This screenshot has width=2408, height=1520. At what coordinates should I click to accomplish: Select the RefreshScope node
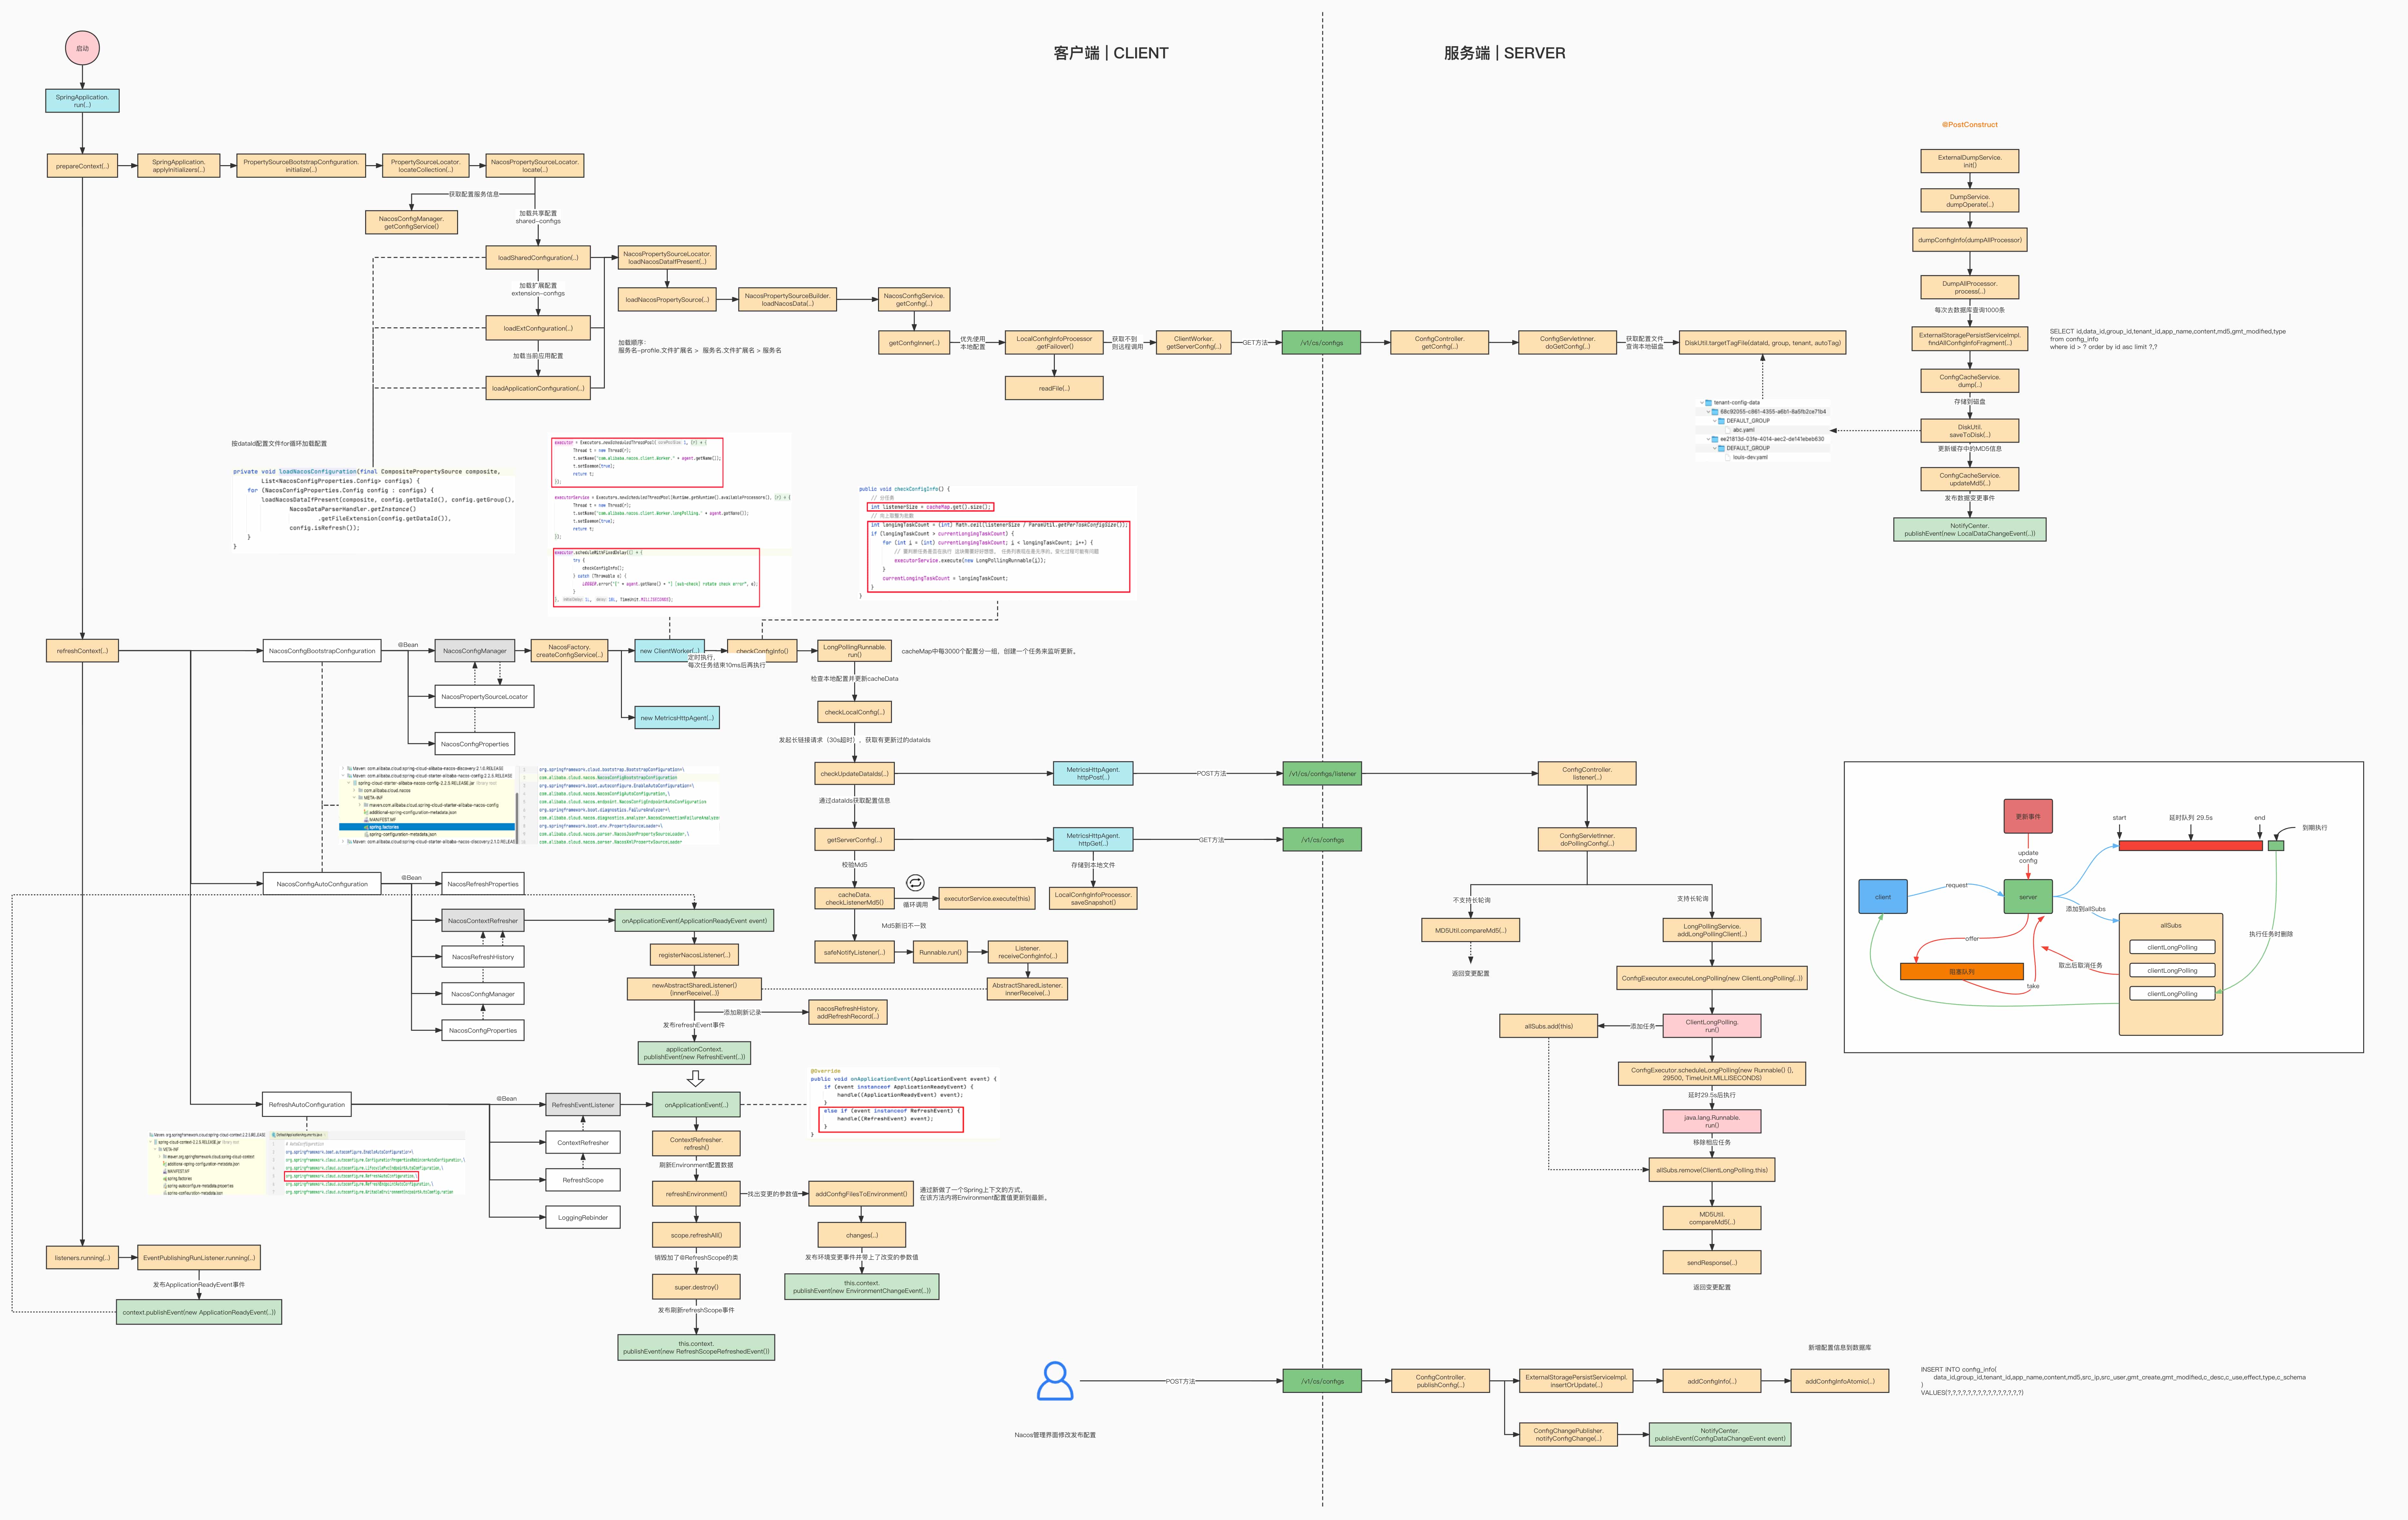[x=583, y=1180]
